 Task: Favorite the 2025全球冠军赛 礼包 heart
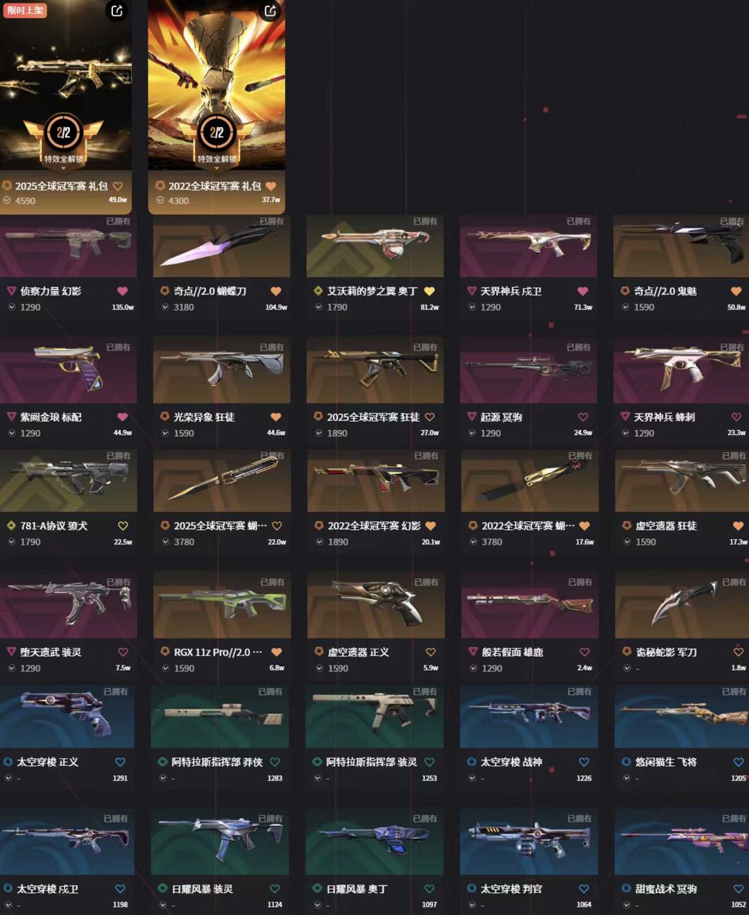(x=118, y=186)
